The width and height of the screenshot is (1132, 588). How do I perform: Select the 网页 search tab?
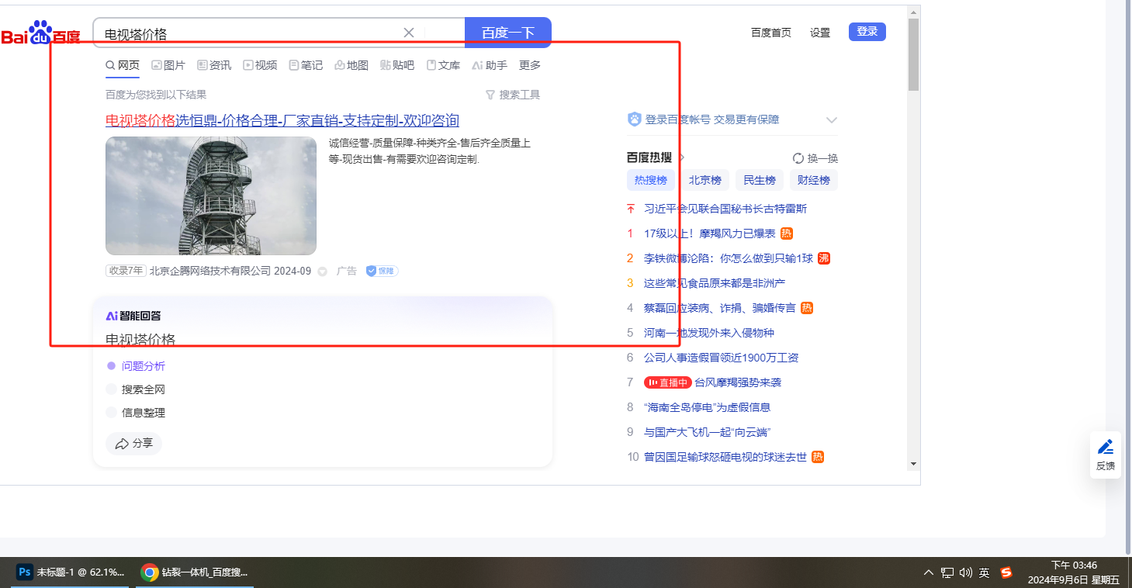[x=123, y=65]
